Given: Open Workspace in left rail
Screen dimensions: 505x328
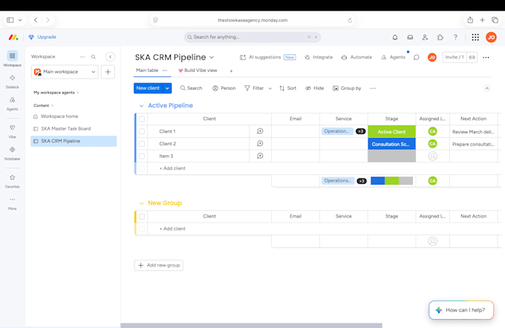Looking at the screenshot, I should (x=12, y=59).
